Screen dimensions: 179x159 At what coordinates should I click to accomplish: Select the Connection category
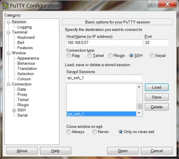[22, 84]
